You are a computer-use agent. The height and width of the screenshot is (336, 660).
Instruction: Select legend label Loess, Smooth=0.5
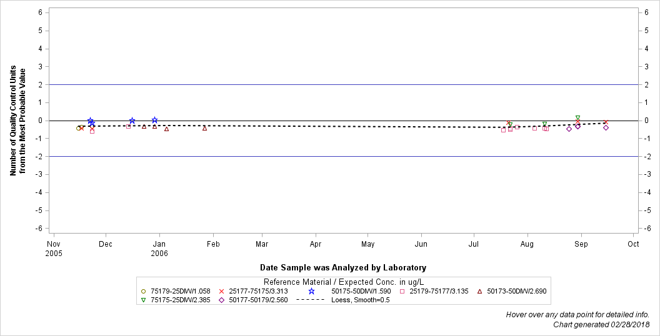[x=360, y=300]
